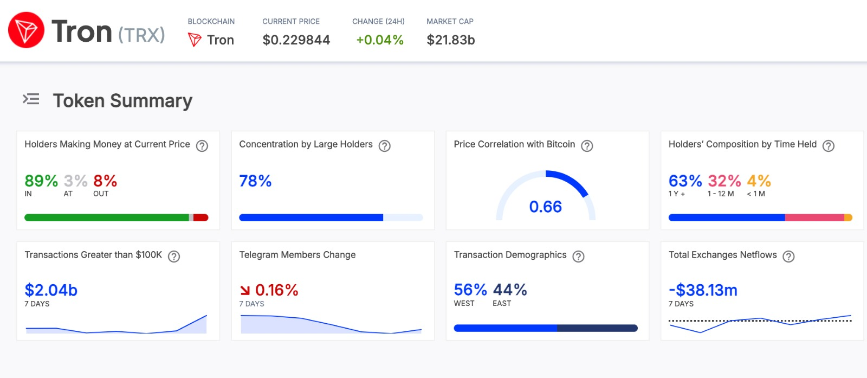Click the Token Summary heading
867x378 pixels.
[x=122, y=101]
